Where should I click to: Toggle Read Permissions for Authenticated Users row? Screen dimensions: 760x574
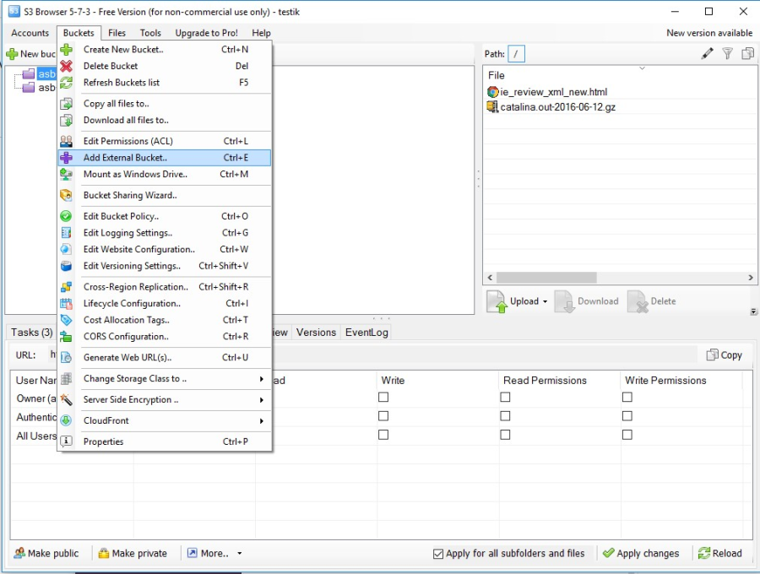(x=505, y=416)
